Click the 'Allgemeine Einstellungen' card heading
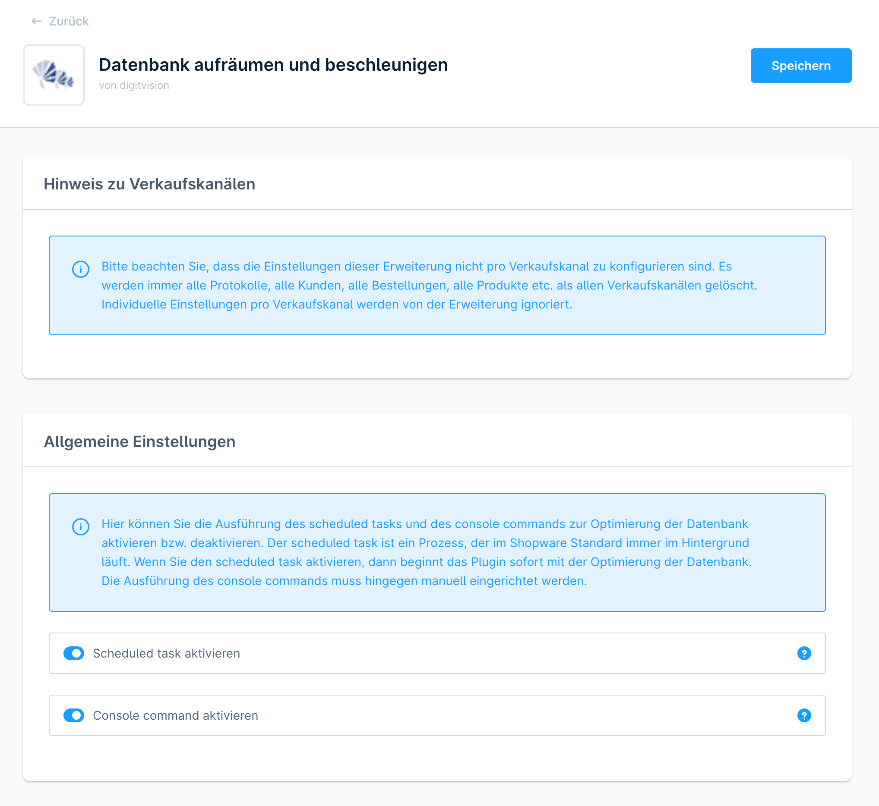This screenshot has height=806, width=879. [139, 441]
